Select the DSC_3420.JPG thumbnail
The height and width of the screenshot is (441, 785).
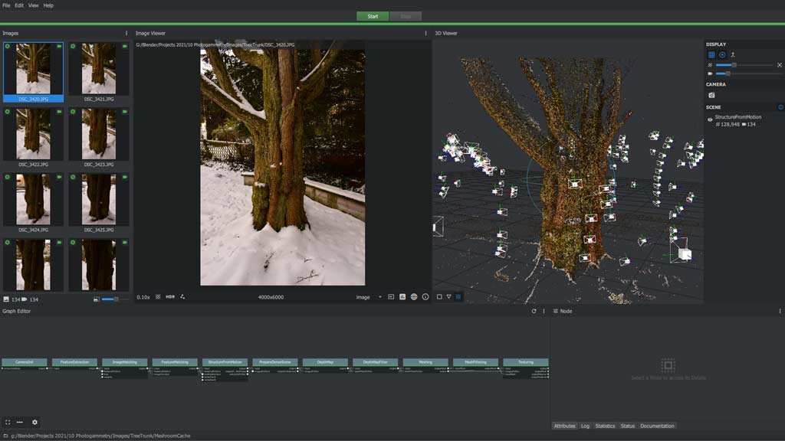(x=34, y=72)
